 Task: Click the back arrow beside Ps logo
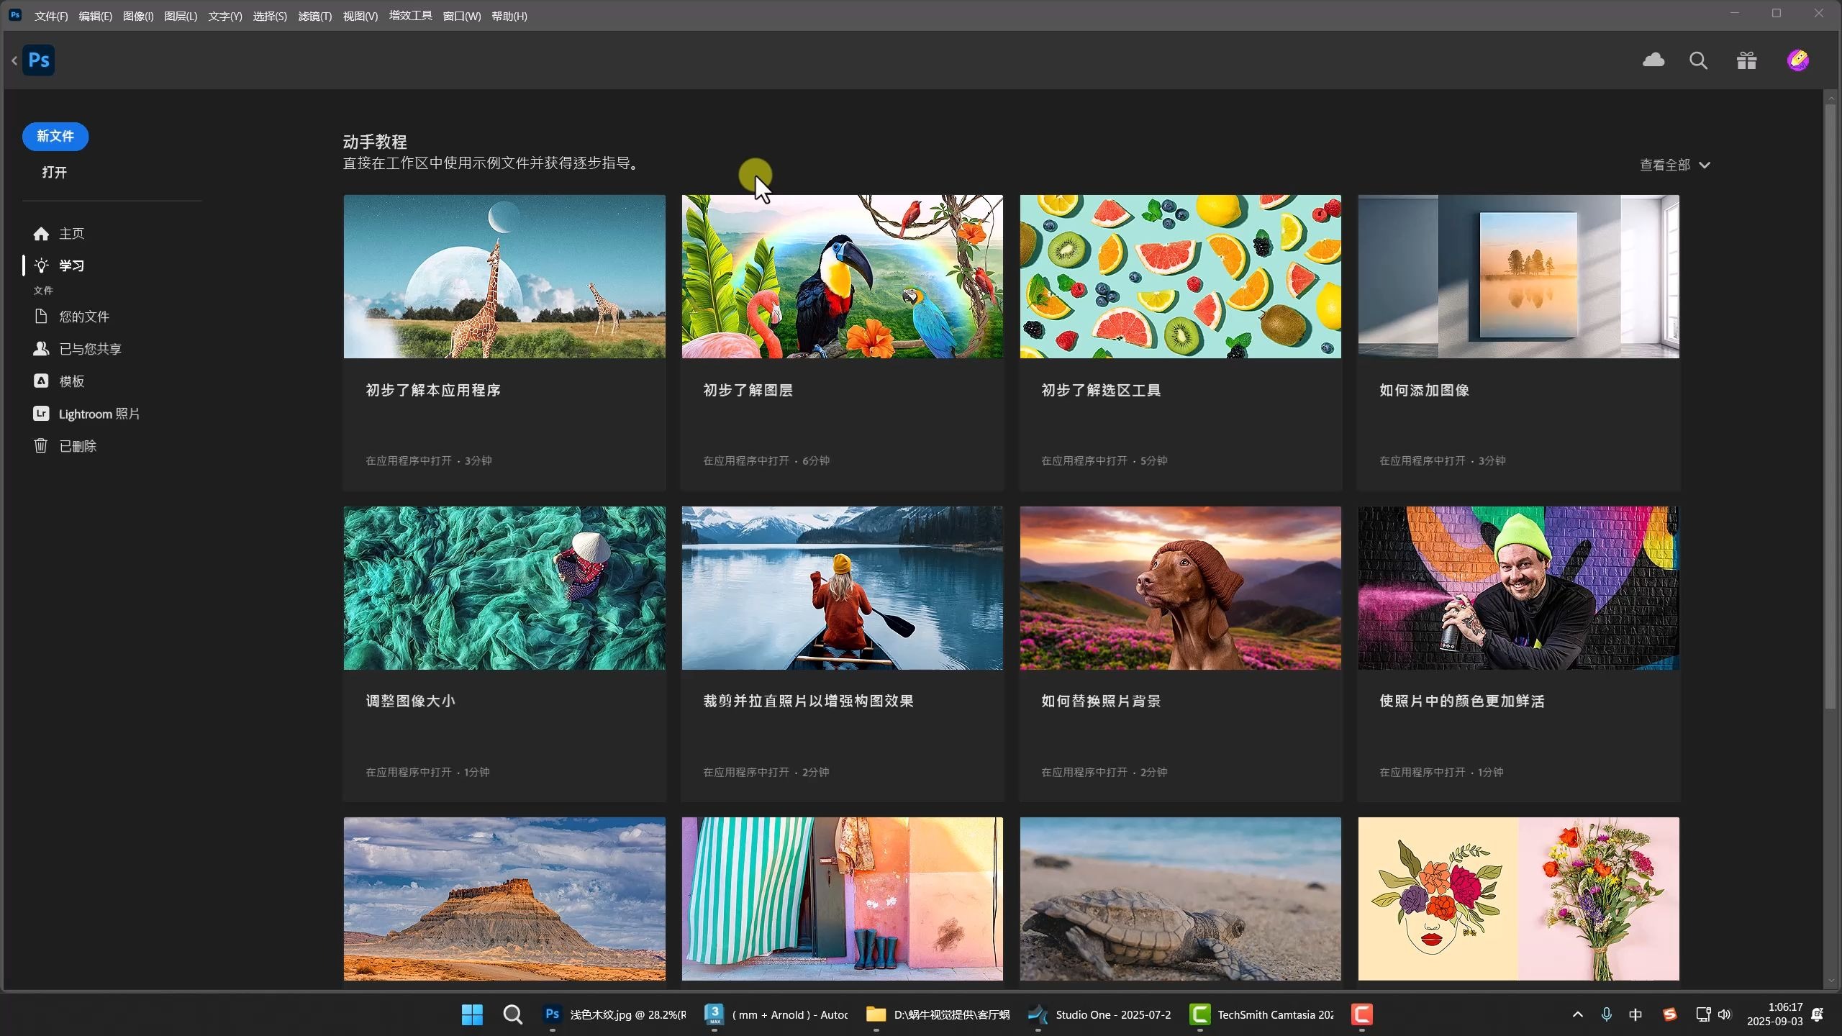(14, 61)
